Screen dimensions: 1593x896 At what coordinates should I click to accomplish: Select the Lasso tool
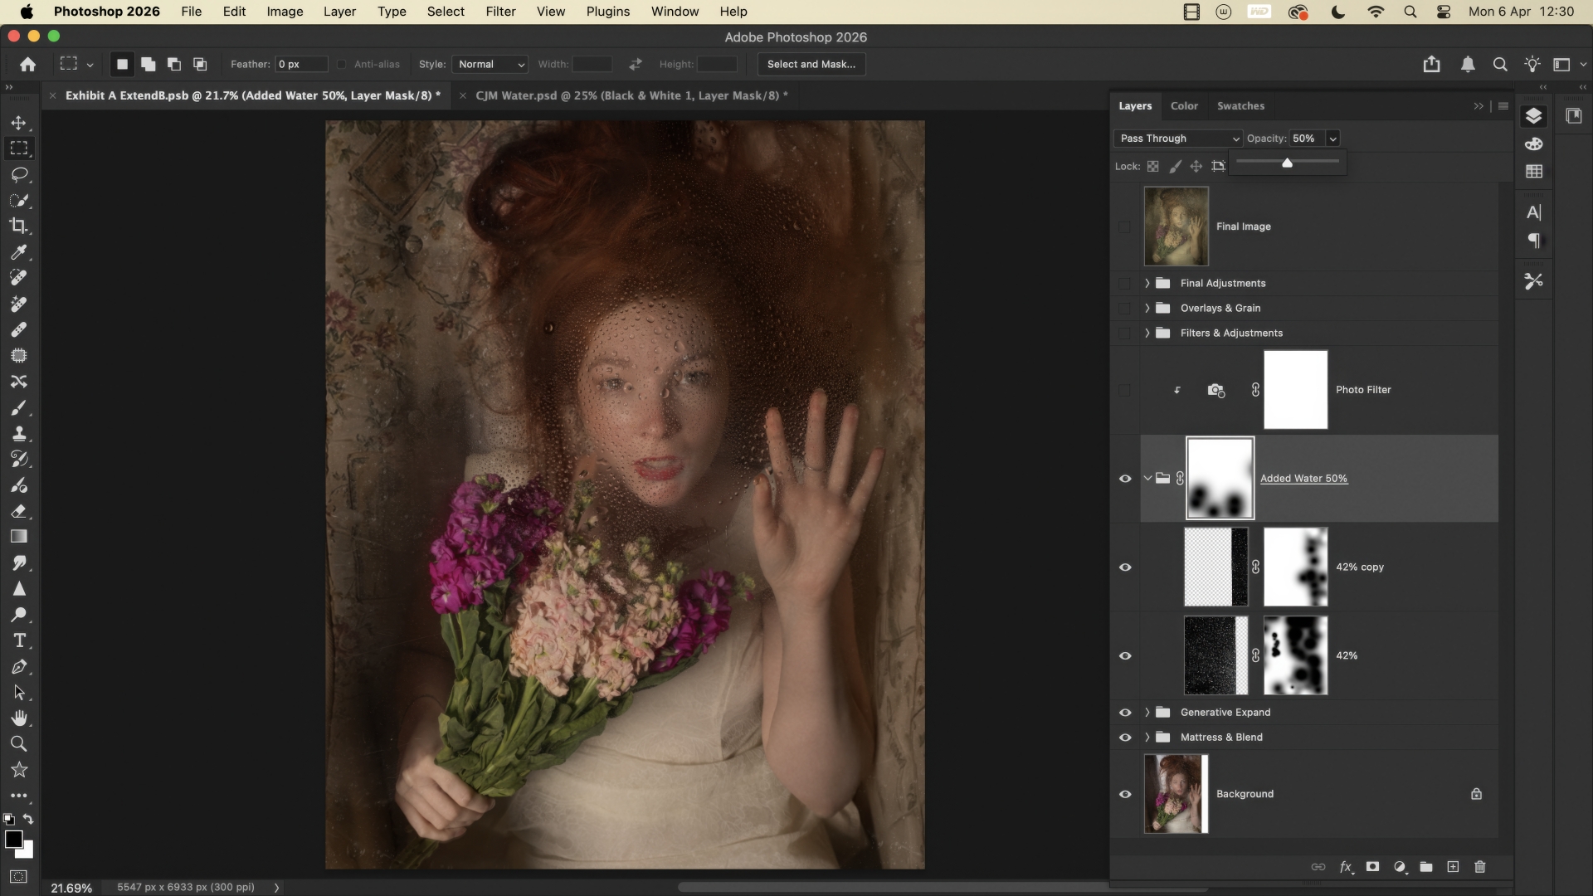click(x=18, y=174)
